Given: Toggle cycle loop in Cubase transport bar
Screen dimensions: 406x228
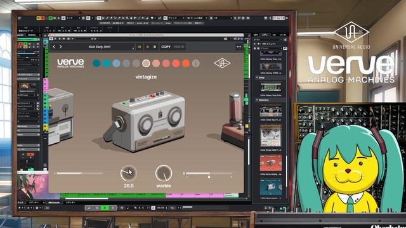Looking at the screenshot, I should [89, 208].
